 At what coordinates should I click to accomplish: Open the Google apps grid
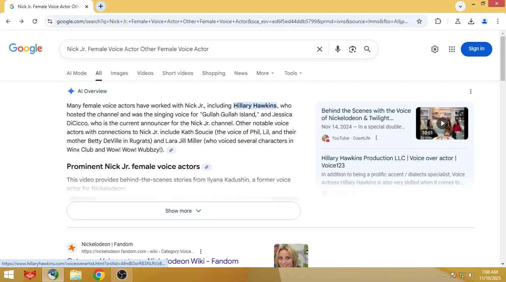coord(452,49)
